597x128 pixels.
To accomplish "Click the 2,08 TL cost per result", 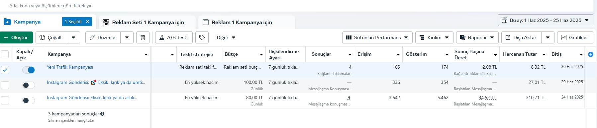I will click(490, 67).
